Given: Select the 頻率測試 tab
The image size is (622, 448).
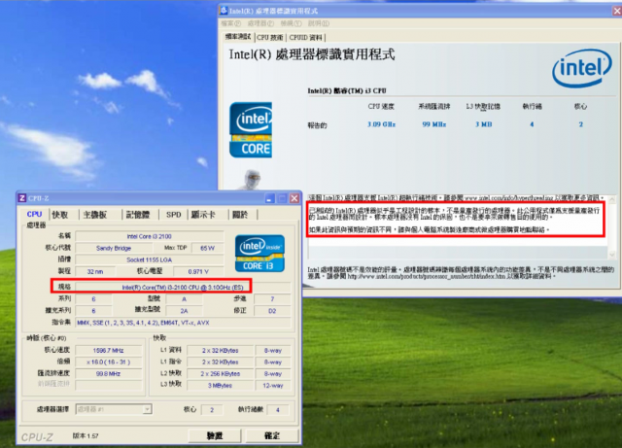Looking at the screenshot, I should tap(238, 37).
